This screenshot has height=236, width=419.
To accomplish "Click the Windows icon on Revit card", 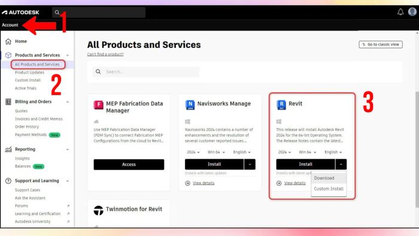I will (x=279, y=122).
